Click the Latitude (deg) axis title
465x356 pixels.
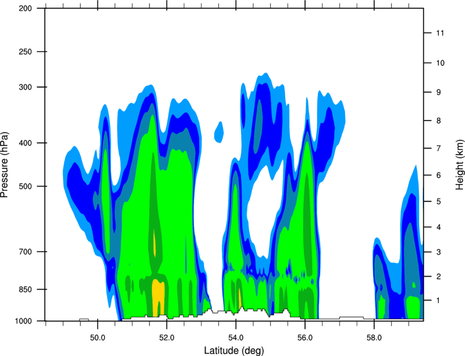(234, 351)
